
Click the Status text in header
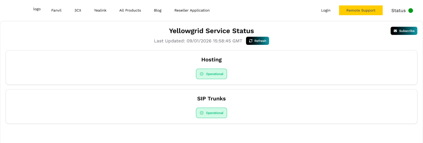click(398, 10)
